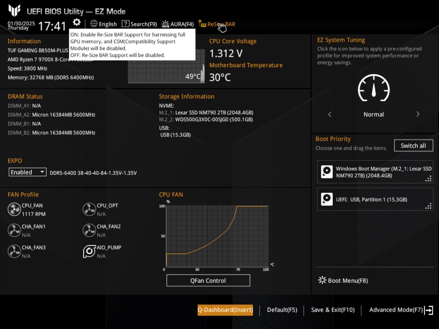This screenshot has height=329, width=439.
Task: Click the CHA_FAN2 fan icon
Action: point(90,231)
